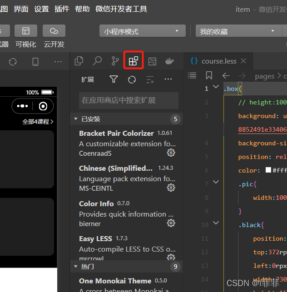Toggle bookmark icon in editor
The image size is (287, 292).
tap(209, 75)
